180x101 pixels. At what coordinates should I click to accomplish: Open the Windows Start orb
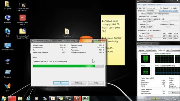4,98
